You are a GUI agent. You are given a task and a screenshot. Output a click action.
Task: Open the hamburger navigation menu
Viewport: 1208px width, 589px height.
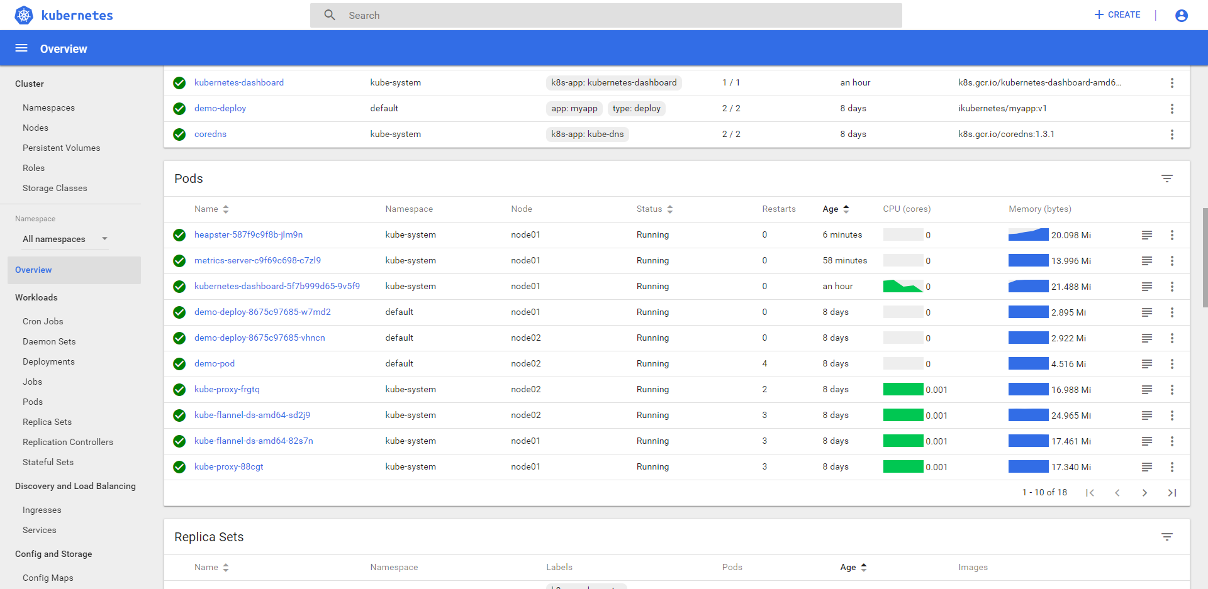click(21, 48)
